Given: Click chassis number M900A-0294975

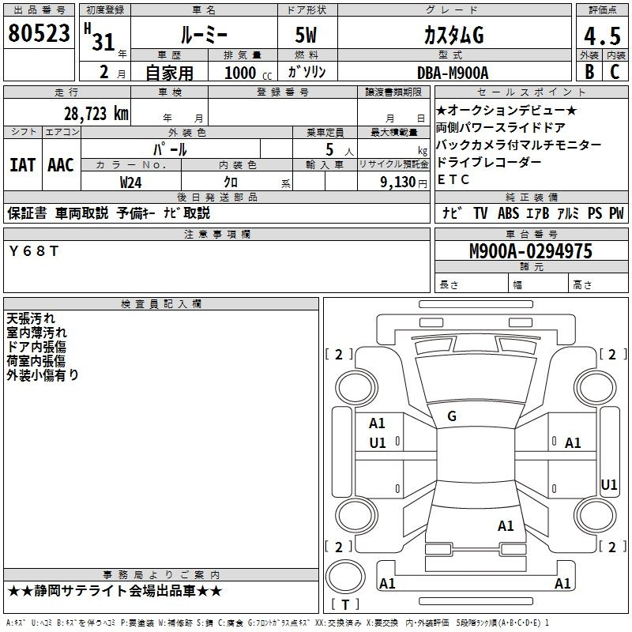Looking at the screenshot, I should (530, 251).
